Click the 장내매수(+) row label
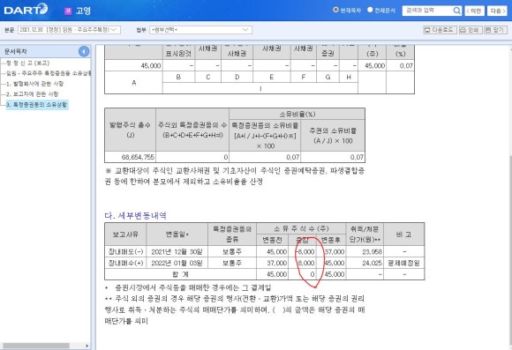 [125, 263]
